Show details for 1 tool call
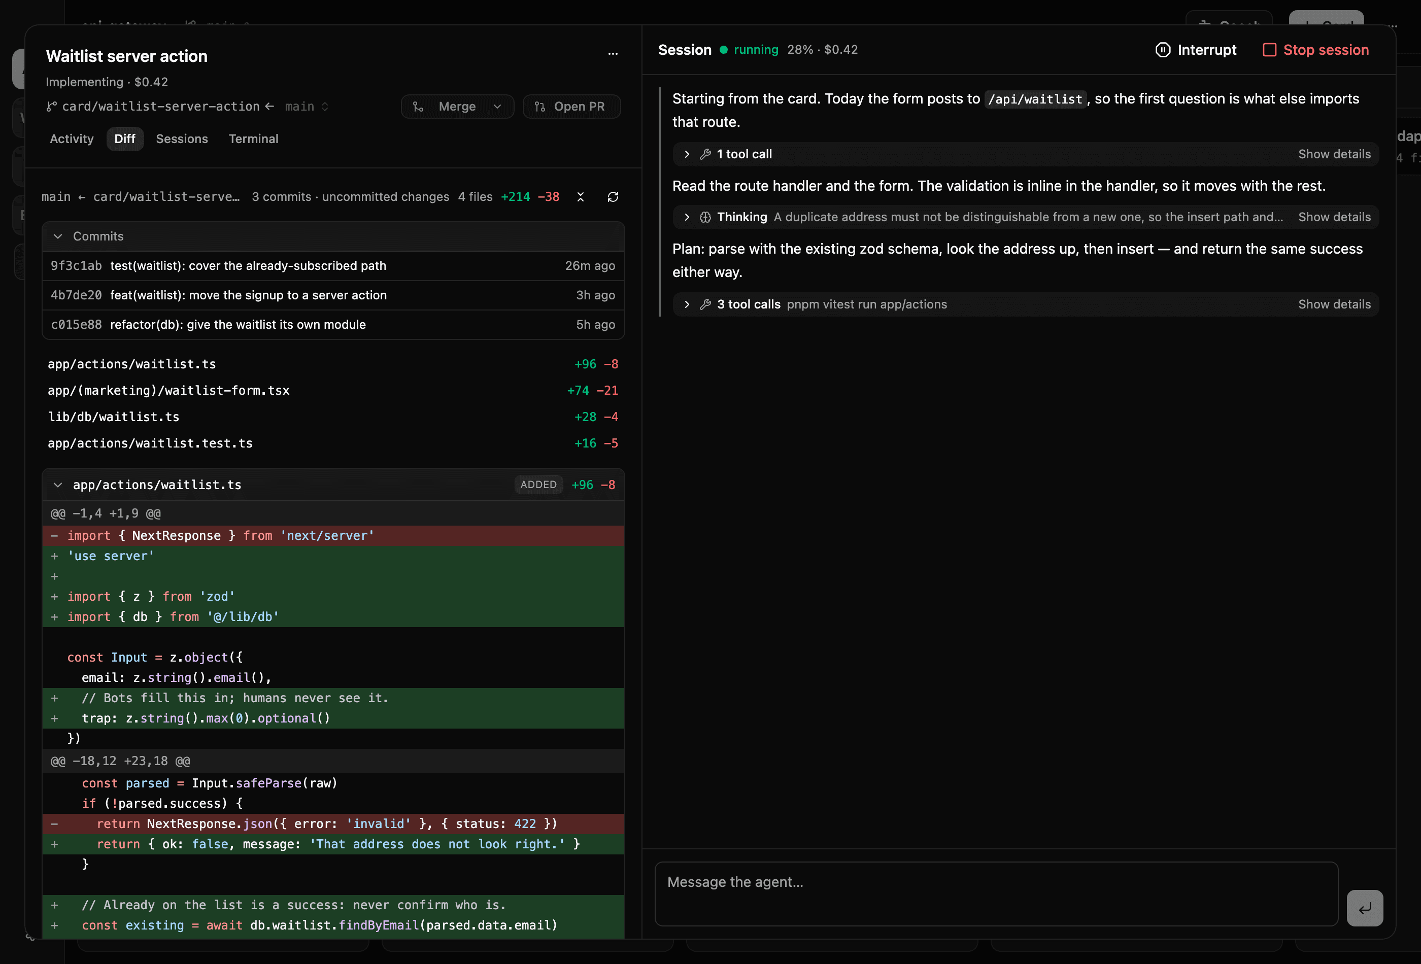Screen dimensions: 1421x964 [1334, 155]
